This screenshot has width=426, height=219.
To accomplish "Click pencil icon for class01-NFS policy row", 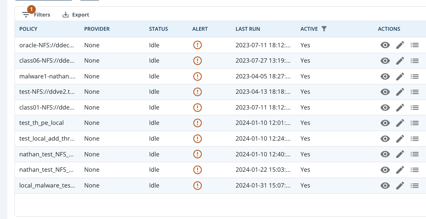I will pyautogui.click(x=400, y=108).
